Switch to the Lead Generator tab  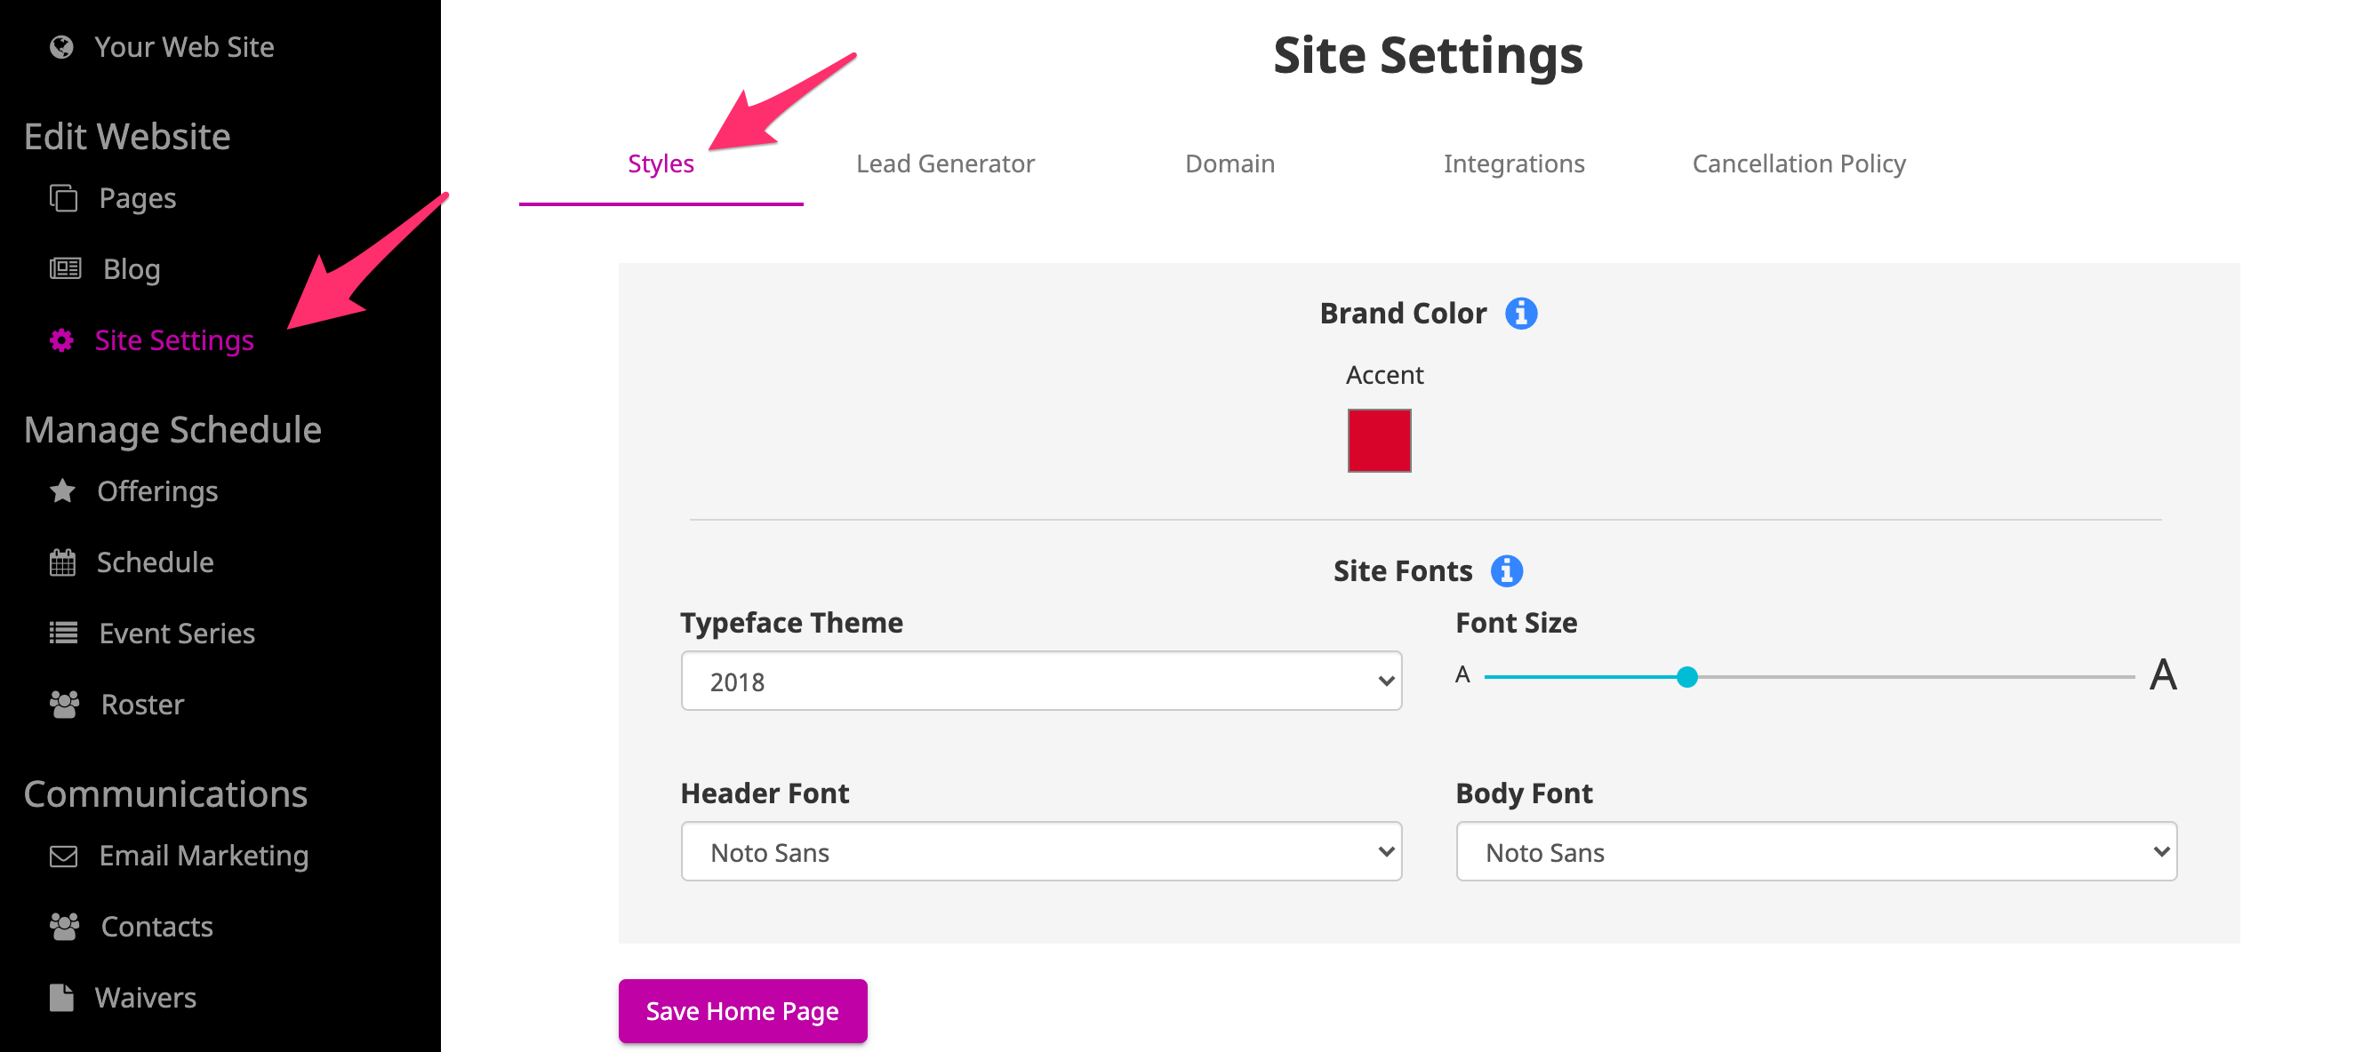[945, 163]
